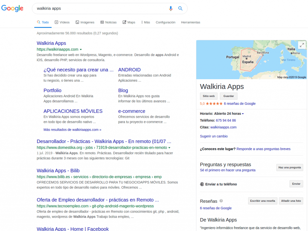Viewport: 308px width, 231px height.
Task: Open the Maps tab
Action: pos(129,22)
